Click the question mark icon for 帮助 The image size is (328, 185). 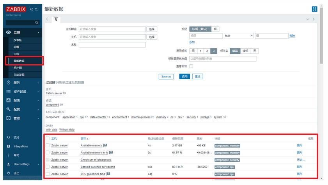pos(8,155)
